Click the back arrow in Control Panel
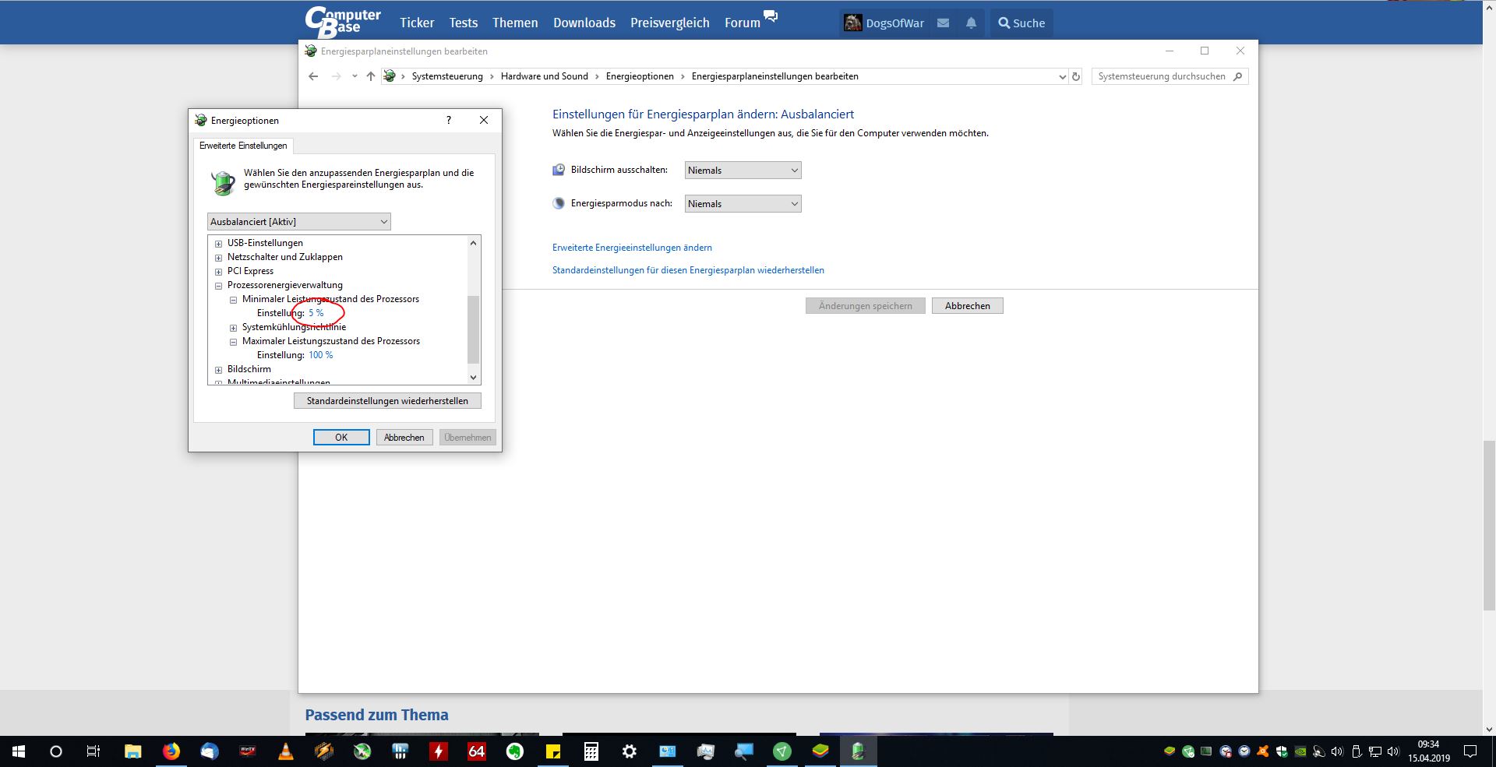 click(313, 76)
